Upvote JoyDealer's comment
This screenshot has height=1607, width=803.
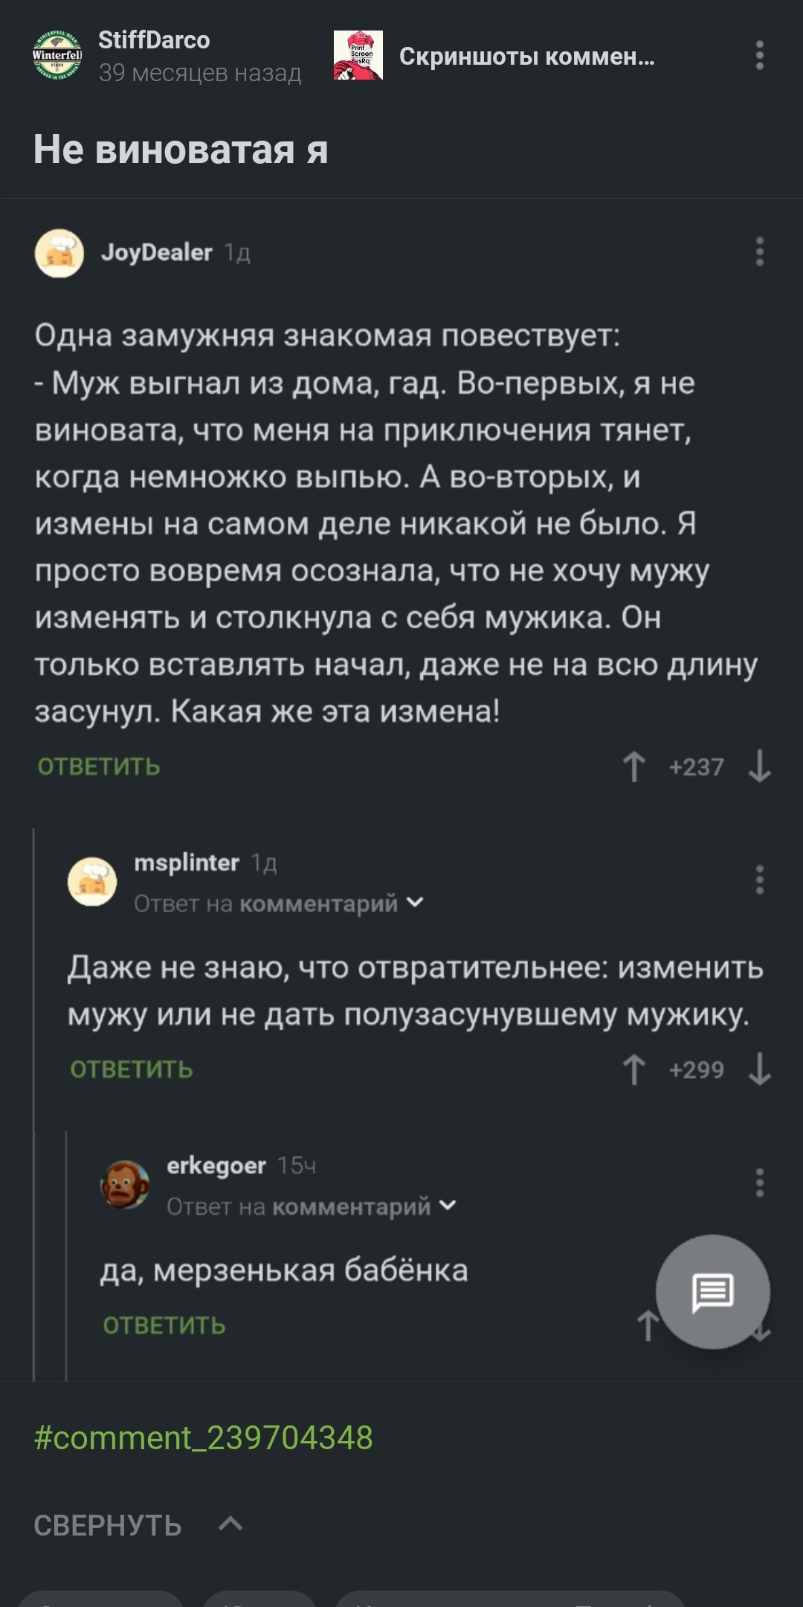coord(634,767)
